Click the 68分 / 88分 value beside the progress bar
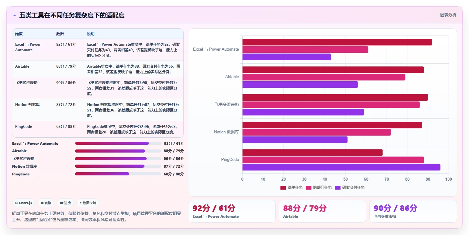Viewport: 469px width, 235px height. [x=174, y=174]
